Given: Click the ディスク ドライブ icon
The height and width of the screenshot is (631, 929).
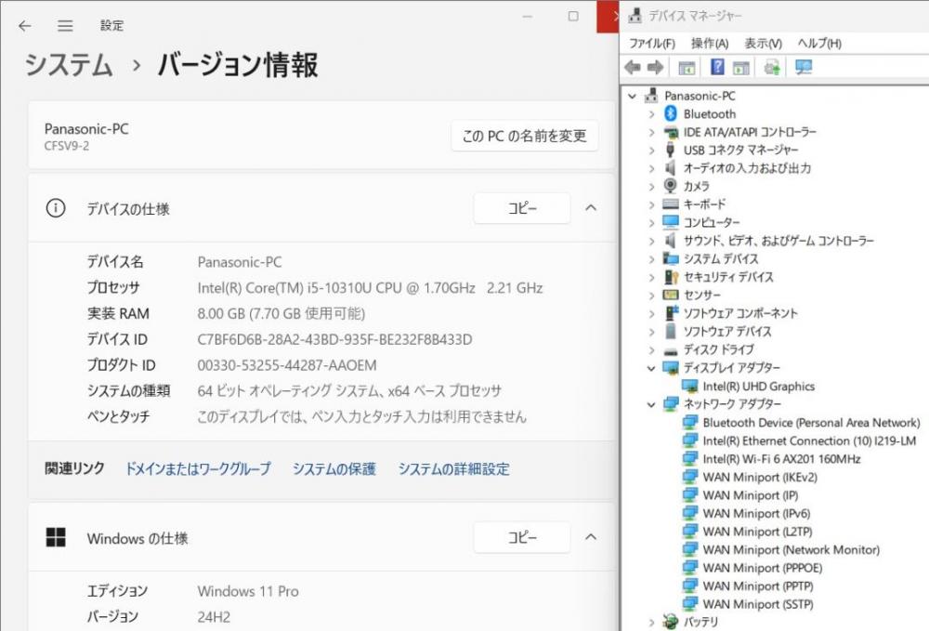Looking at the screenshot, I should coord(670,350).
